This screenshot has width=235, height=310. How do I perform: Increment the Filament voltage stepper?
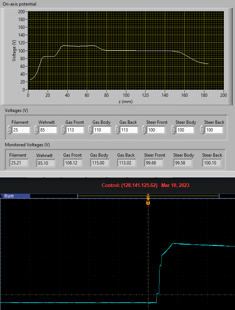(x=9, y=128)
